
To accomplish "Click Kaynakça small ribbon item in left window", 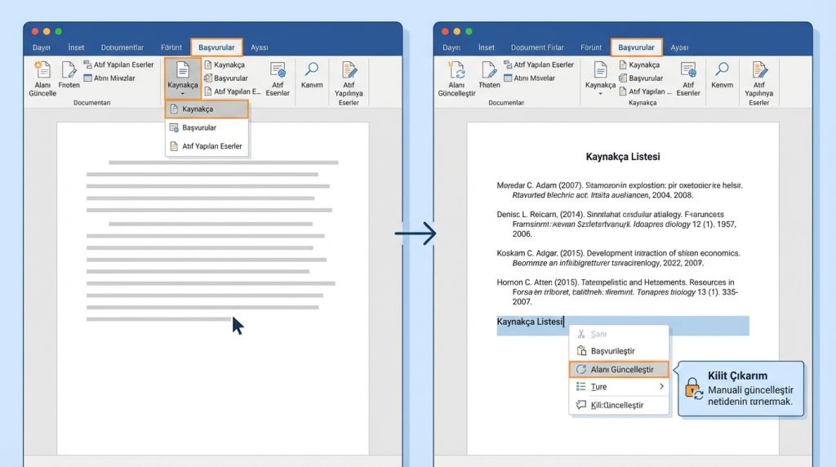I will point(225,64).
